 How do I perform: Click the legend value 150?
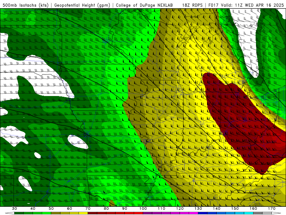coord(235,209)
